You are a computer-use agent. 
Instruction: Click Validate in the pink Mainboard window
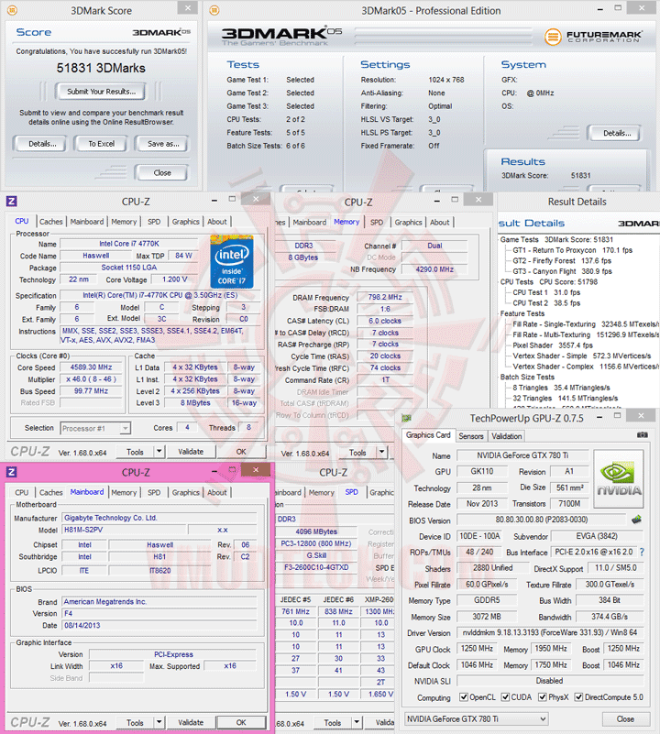tap(191, 722)
